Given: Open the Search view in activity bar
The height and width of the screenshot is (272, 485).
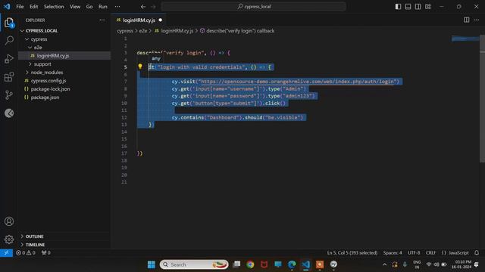Looking at the screenshot, I should pos(9,40).
